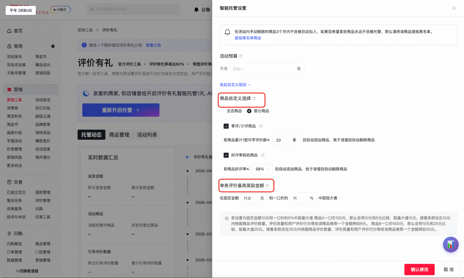This screenshot has height=278, width=464.
Task: Click the 闪购 lightning icon
Action: (x=9, y=234)
